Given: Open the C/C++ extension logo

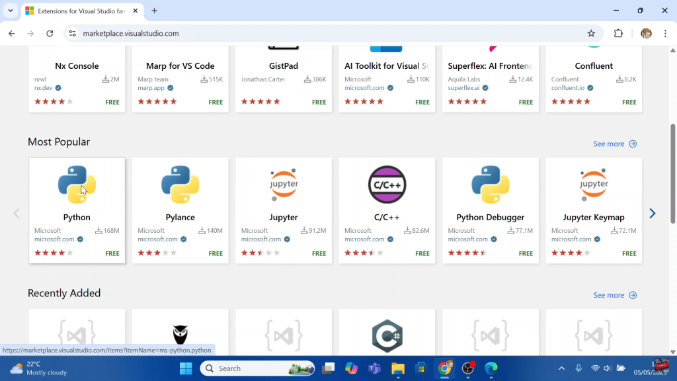Looking at the screenshot, I should pyautogui.click(x=387, y=185).
